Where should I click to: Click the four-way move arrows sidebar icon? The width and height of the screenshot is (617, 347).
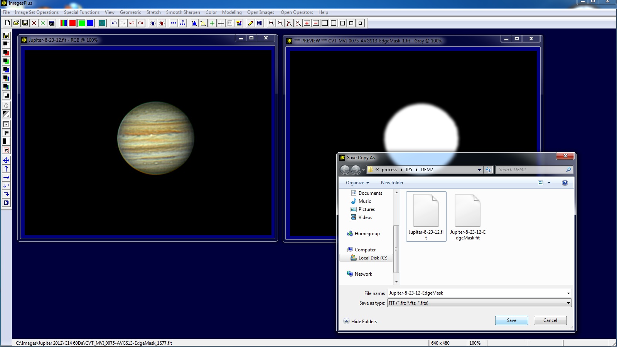point(6,160)
